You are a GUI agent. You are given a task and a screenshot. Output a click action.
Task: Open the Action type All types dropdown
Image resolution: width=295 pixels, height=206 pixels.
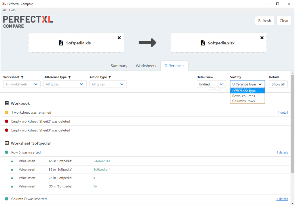(108, 84)
